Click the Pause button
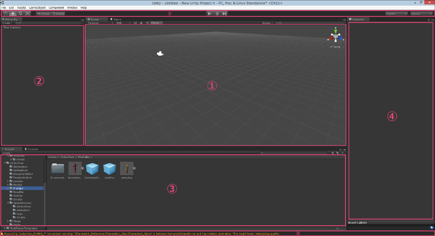The image size is (435, 236). point(217,14)
